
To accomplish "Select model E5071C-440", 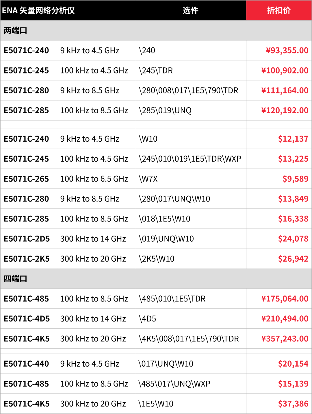I will coord(26,364).
